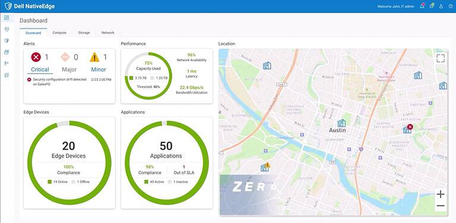Open the heart-shaped health icon in sidebar
Screen dimensions: 456x223
point(7,29)
